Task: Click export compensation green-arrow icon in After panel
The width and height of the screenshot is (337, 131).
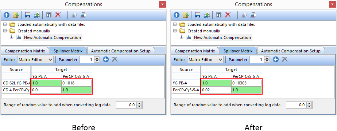Action: point(207,15)
